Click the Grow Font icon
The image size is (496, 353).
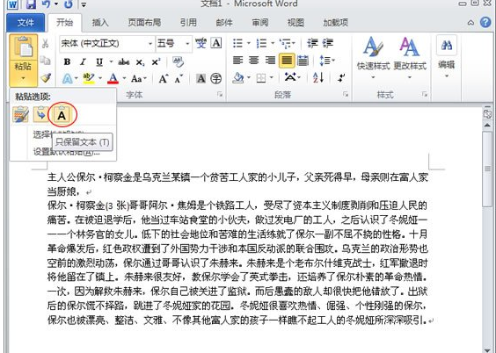(x=164, y=78)
